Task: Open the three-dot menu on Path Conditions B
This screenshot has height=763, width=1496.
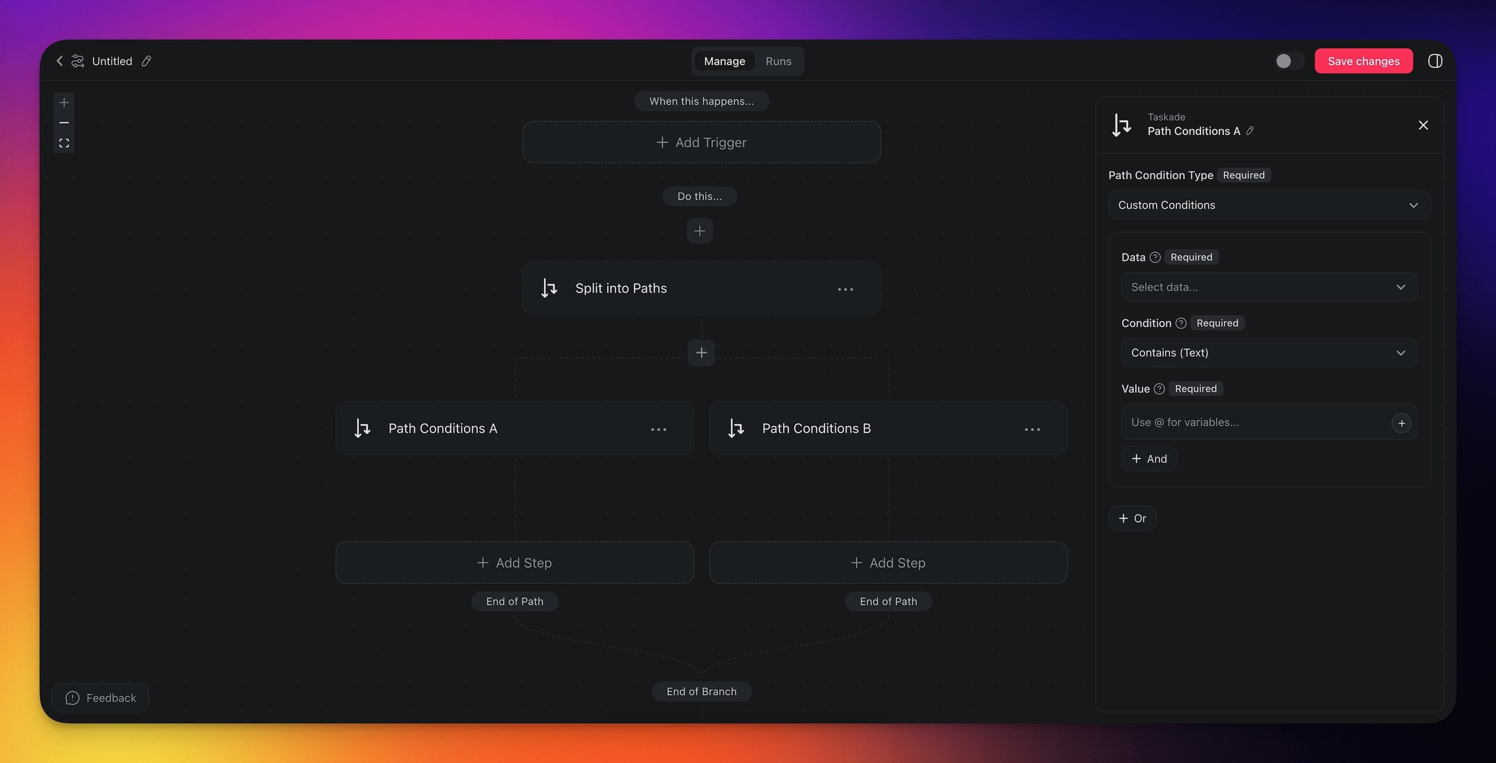Action: coord(1032,429)
